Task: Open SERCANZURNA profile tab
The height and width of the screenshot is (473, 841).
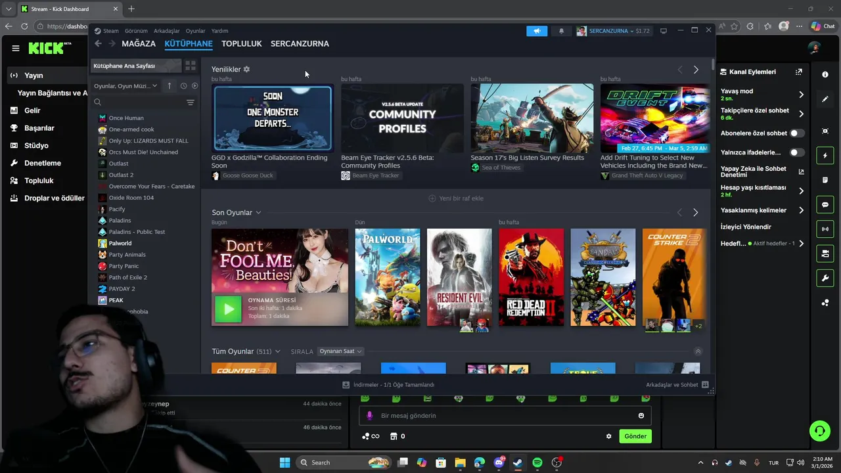Action: 300,43
